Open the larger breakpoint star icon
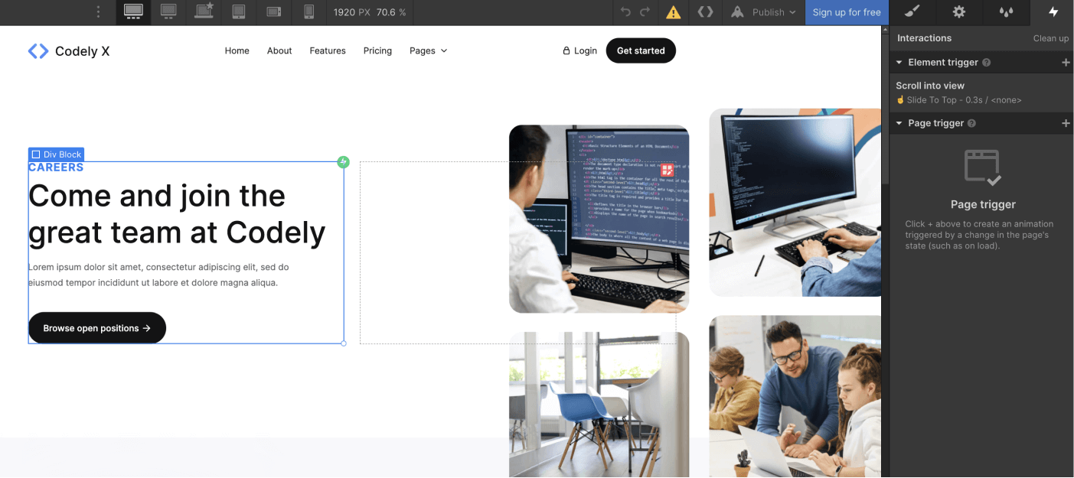 203,12
